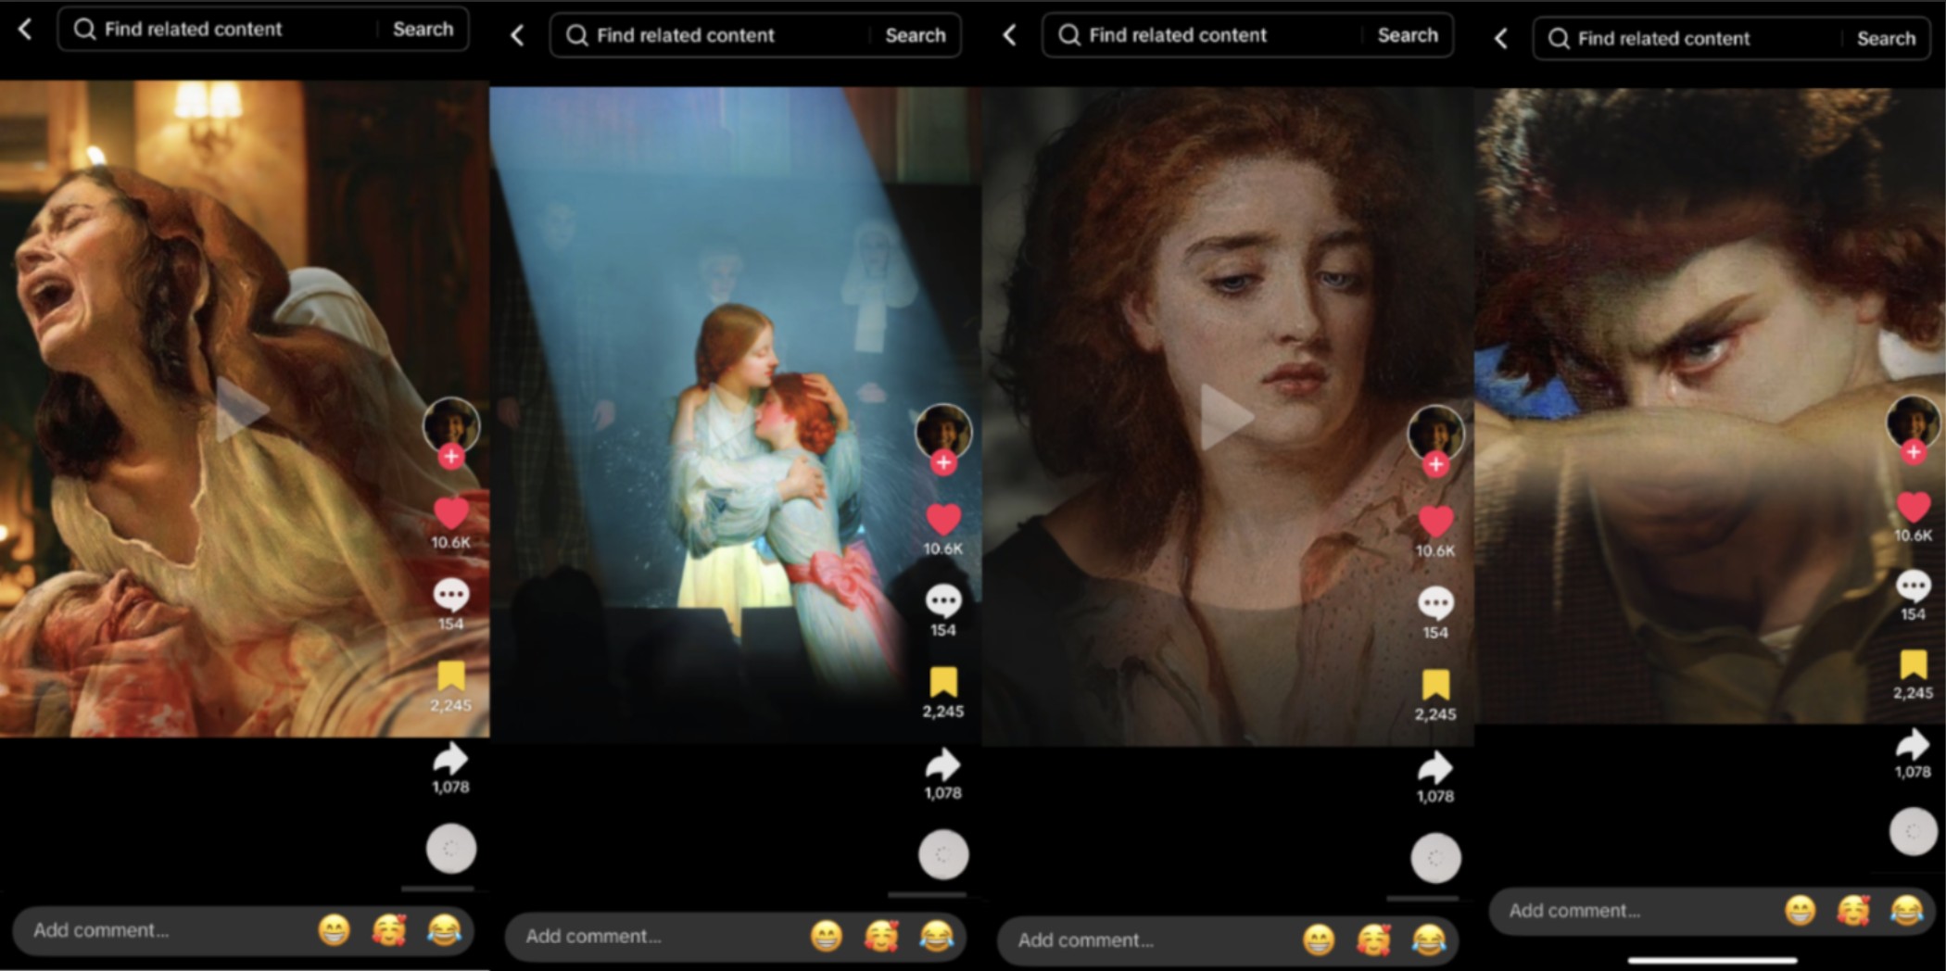Open the sound disc on the crying woman video

pyautogui.click(x=451, y=849)
